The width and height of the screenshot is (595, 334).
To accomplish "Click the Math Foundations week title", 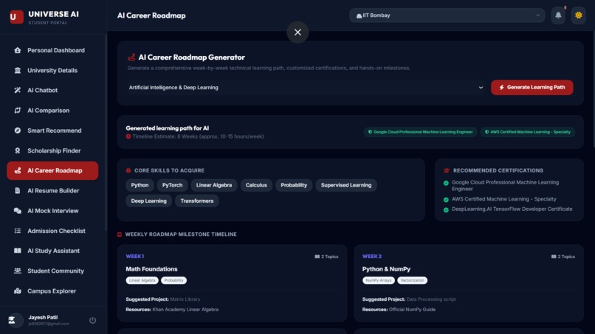I will tap(151, 269).
